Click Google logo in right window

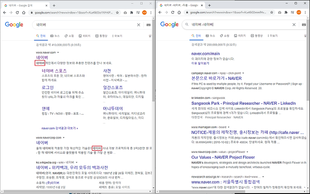170,24
